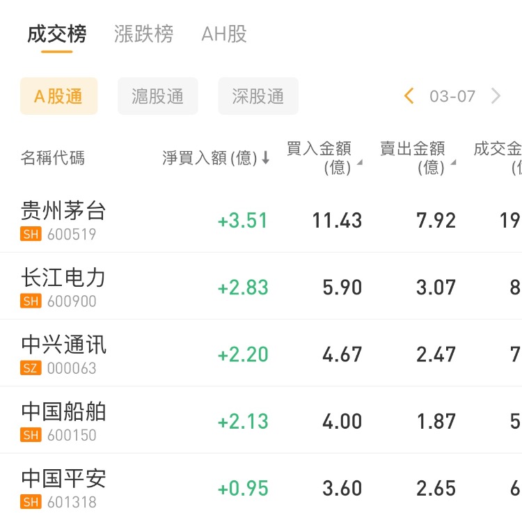Click 中国平安 net buy value +0.95
The width and height of the screenshot is (522, 513).
point(243,489)
